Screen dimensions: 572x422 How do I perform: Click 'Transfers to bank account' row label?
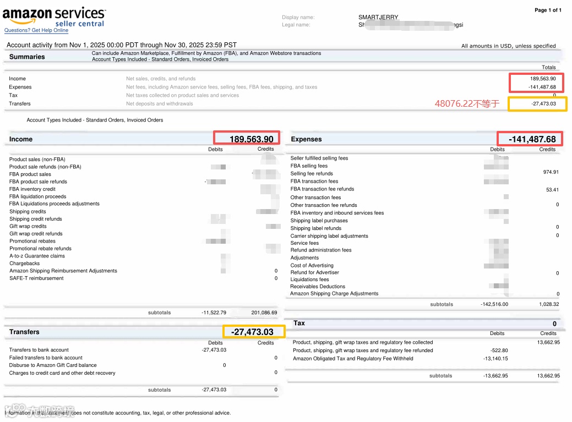pos(39,350)
